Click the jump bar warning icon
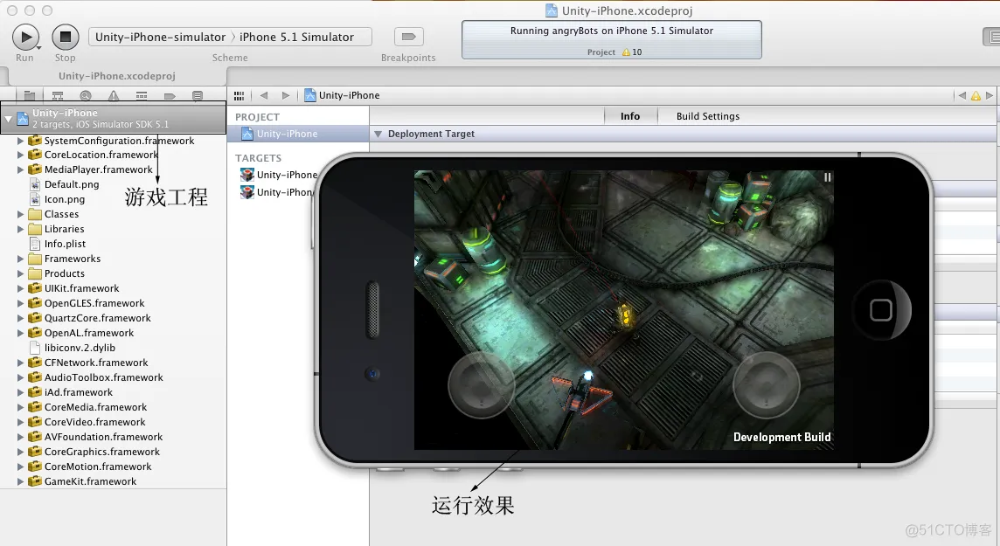1000x546 pixels. [x=976, y=96]
